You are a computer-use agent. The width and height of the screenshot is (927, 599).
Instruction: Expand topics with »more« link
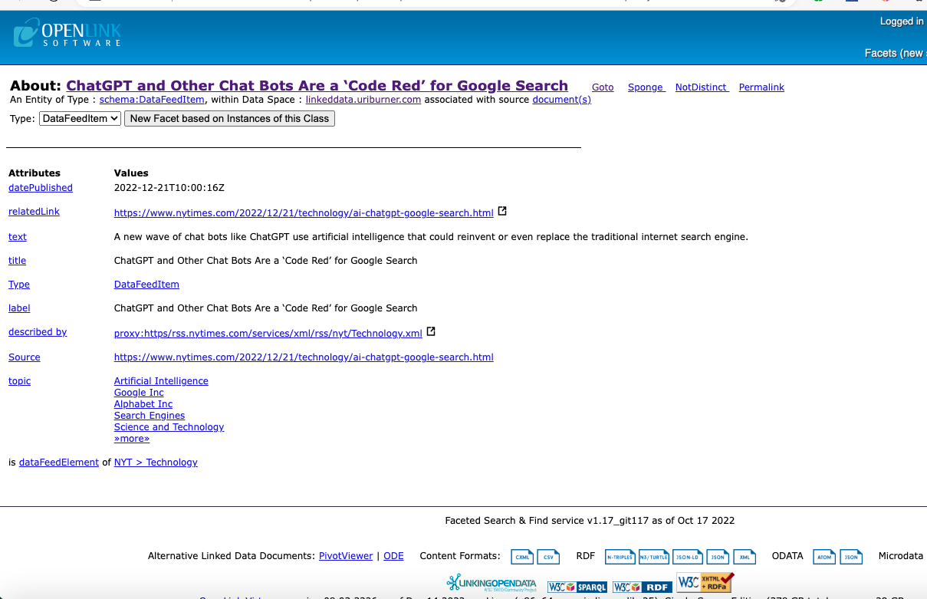[x=132, y=439]
